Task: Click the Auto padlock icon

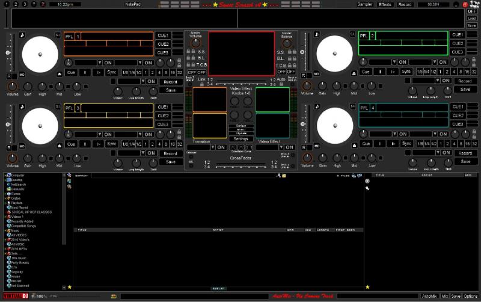Action: point(281,84)
